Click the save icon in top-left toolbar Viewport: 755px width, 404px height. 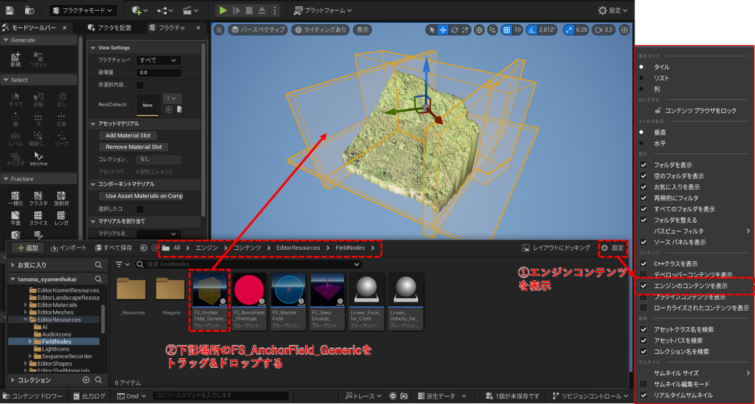coord(9,11)
